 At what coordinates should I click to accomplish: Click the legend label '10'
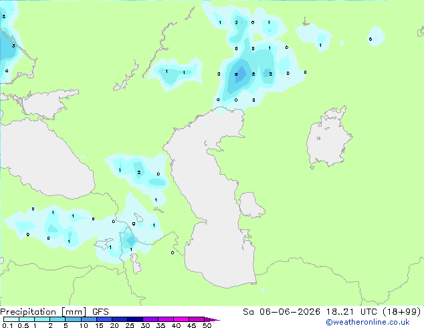tap(84, 325)
